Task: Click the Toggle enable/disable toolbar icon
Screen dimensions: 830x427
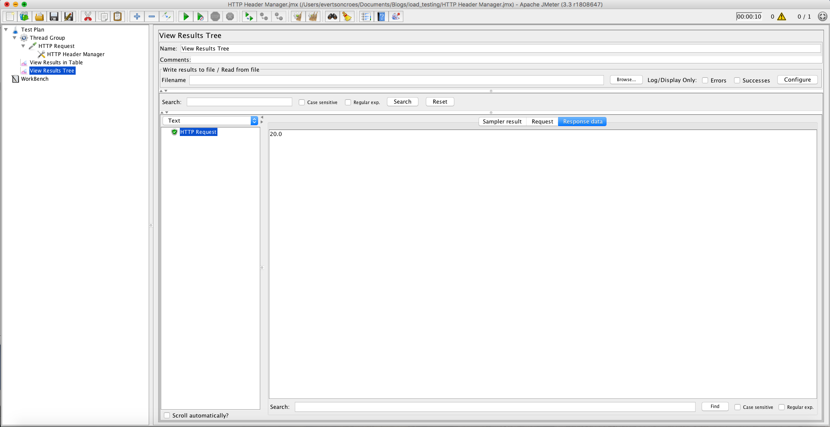Action: pyautogui.click(x=166, y=16)
